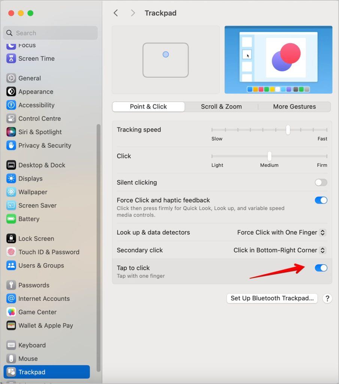This screenshot has height=384, width=339.
Task: Turn off Force Click and haptic feedback
Action: [321, 200]
